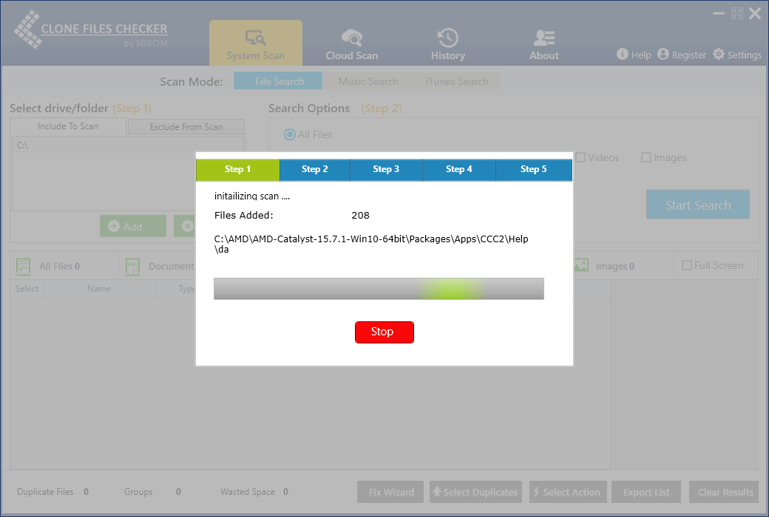Click the All Files results icon
This screenshot has width=769, height=517.
23,266
